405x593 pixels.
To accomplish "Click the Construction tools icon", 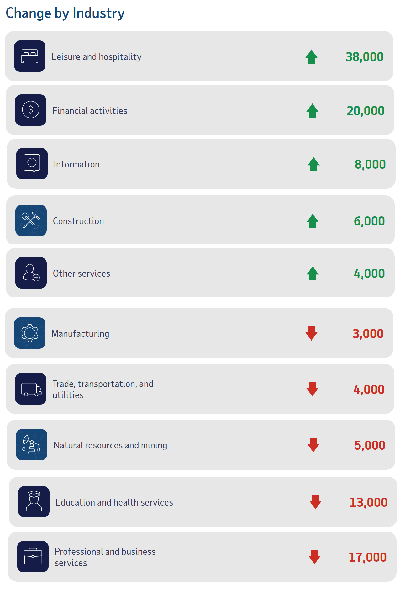I will pyautogui.click(x=31, y=220).
